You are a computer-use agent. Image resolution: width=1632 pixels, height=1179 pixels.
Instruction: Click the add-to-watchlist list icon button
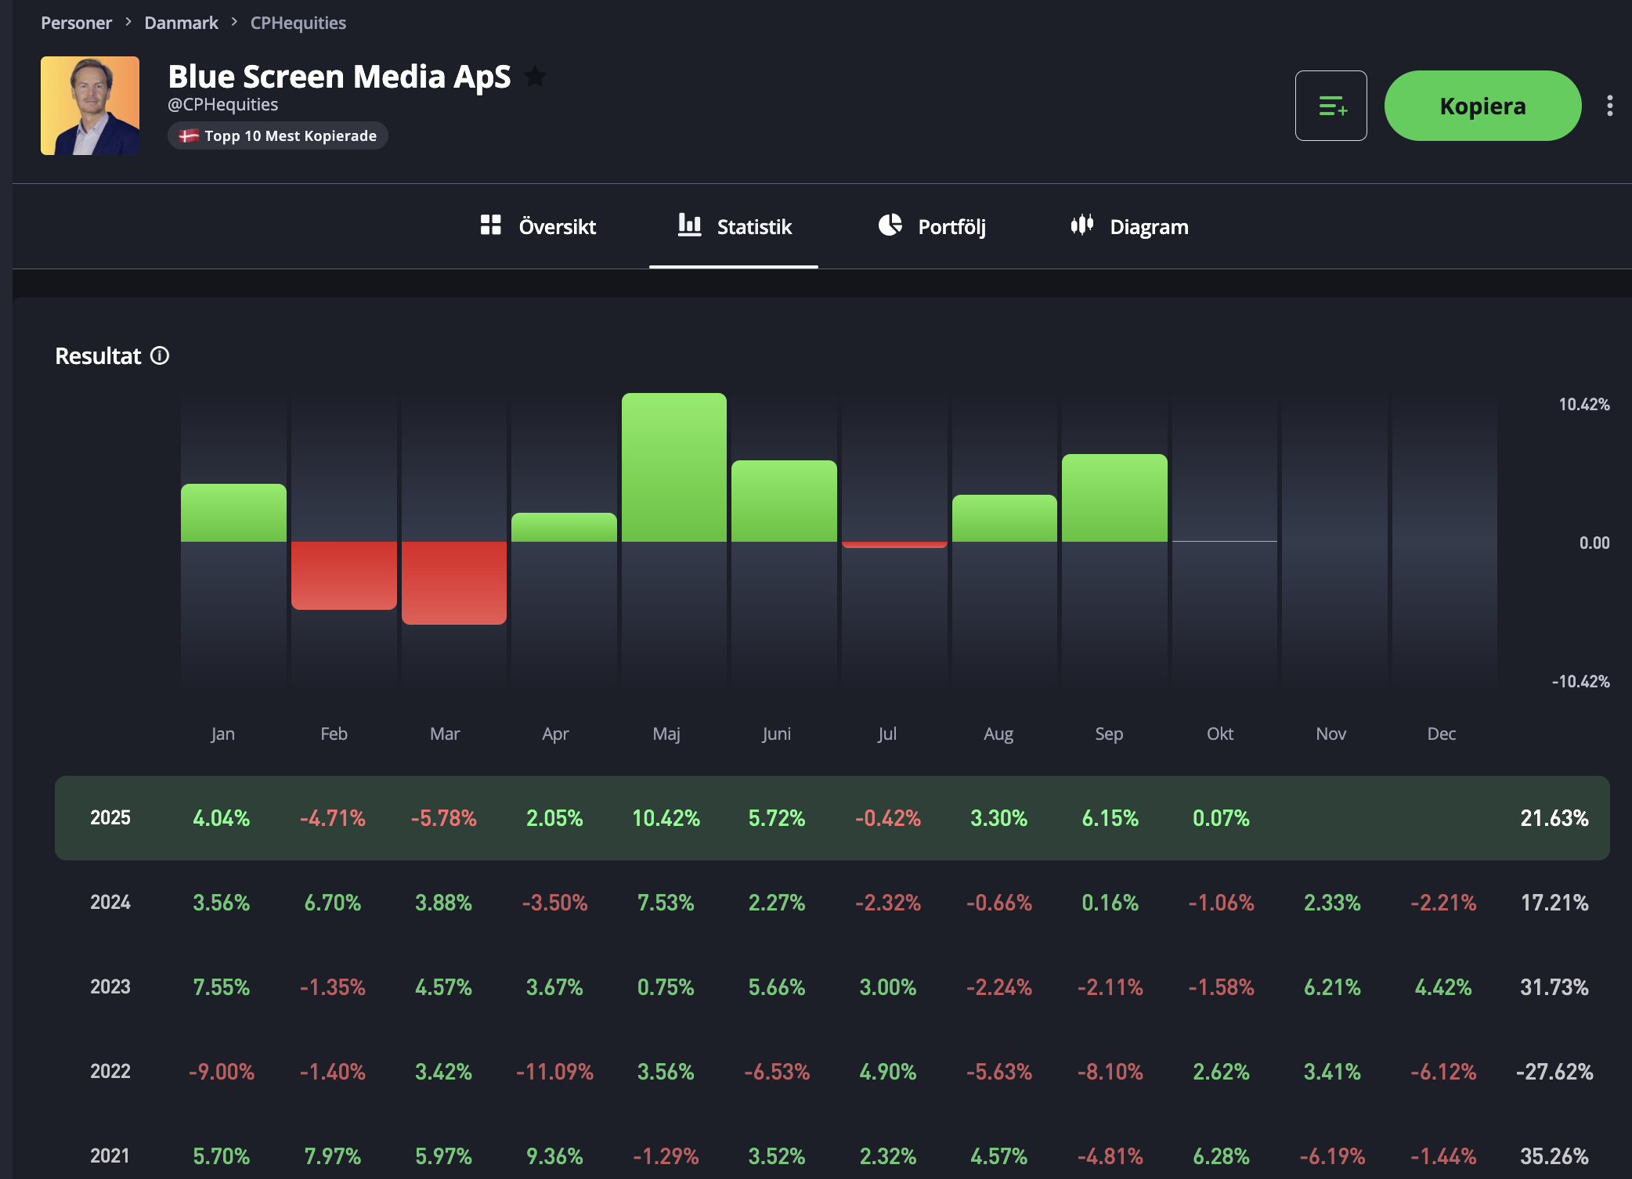pos(1331,106)
